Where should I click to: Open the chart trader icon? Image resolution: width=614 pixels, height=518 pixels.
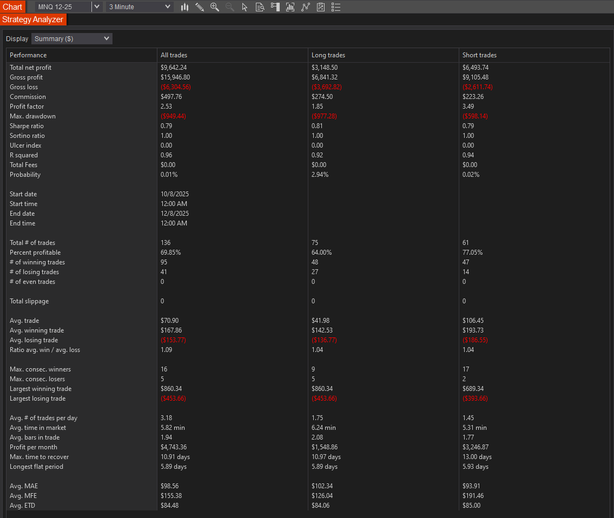[x=275, y=7]
